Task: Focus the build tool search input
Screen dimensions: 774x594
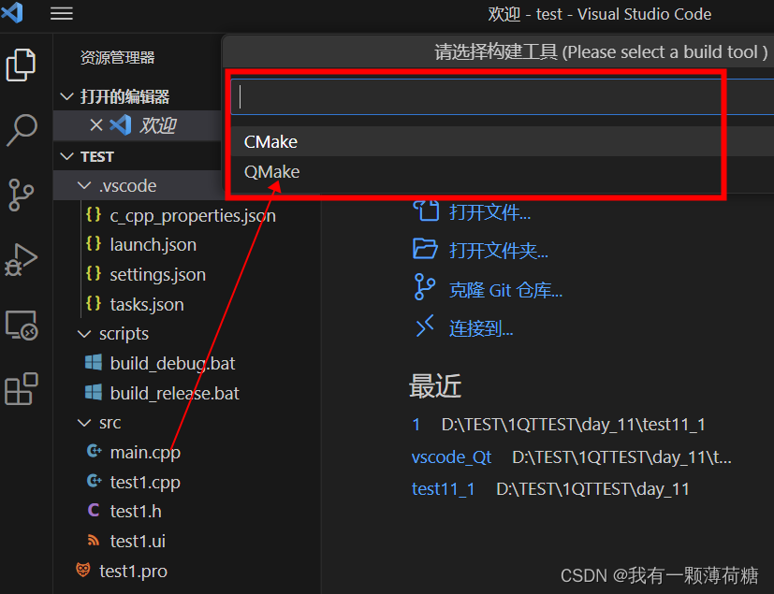Action: [502, 96]
